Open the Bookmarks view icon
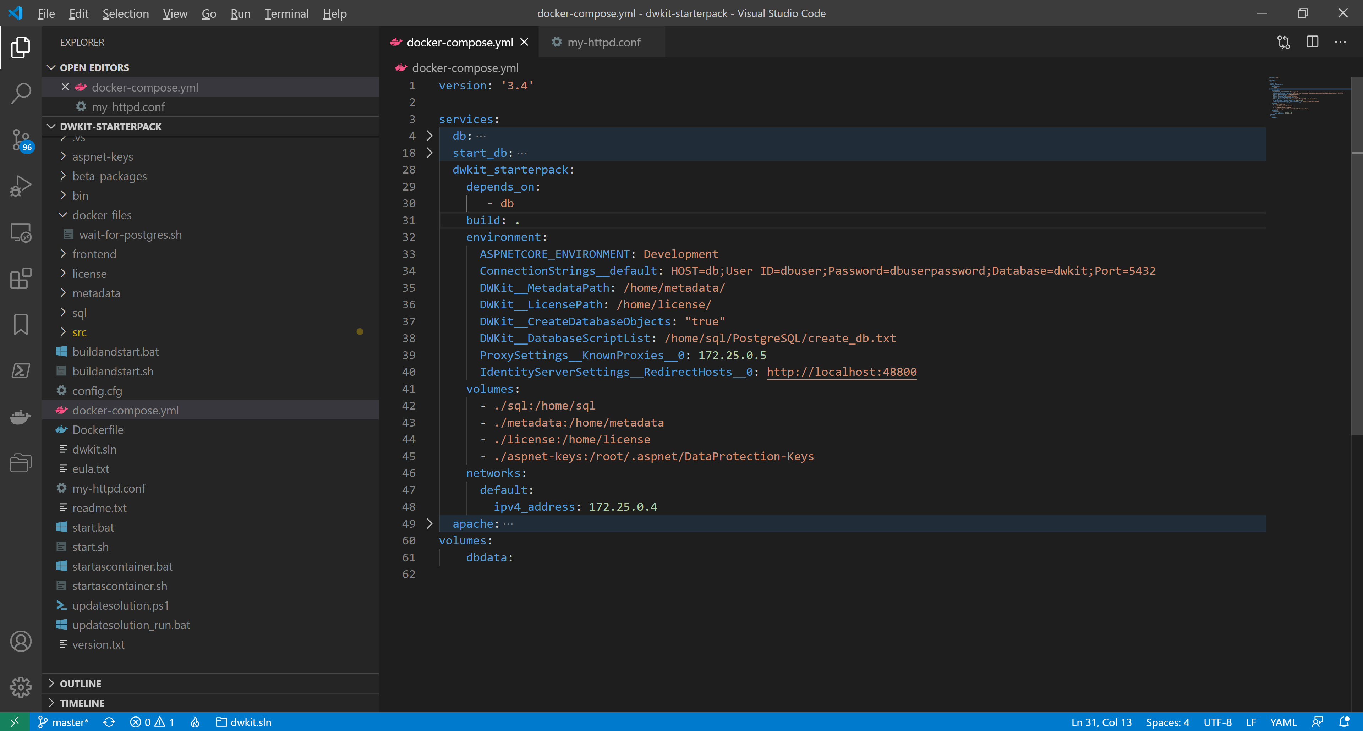 coord(21,324)
